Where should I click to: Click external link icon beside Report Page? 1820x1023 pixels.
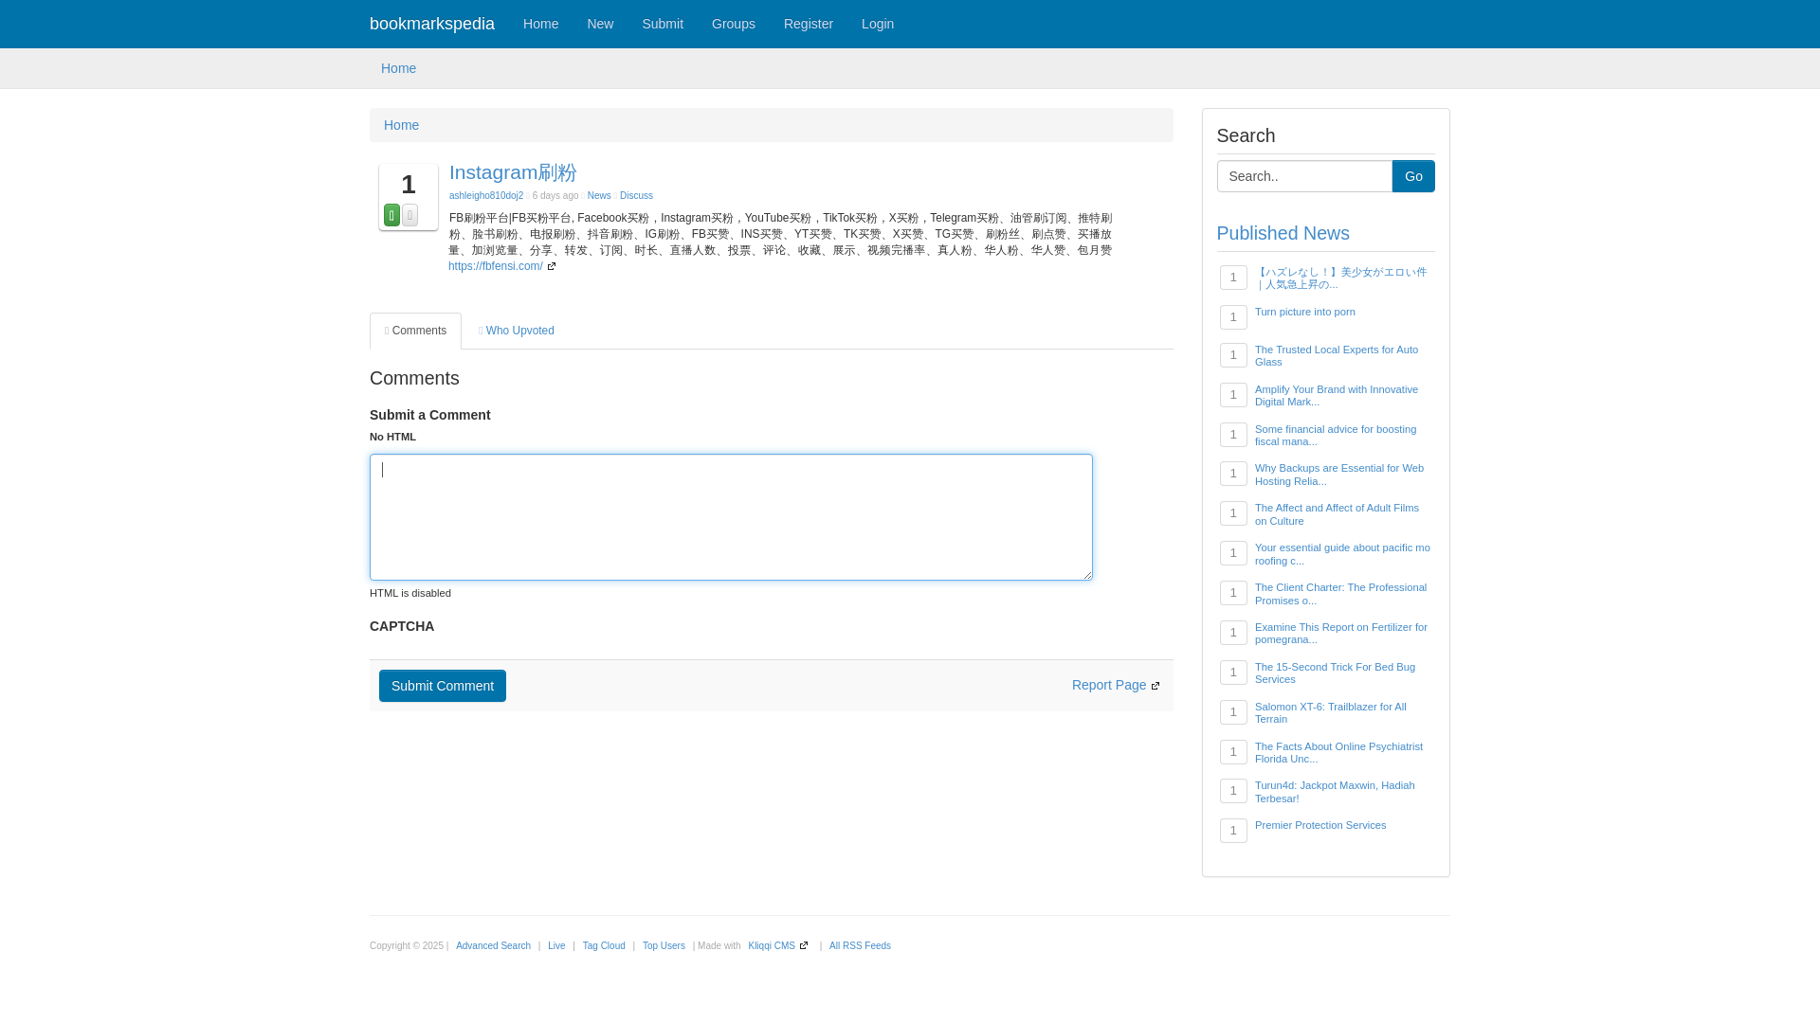point(1156,686)
